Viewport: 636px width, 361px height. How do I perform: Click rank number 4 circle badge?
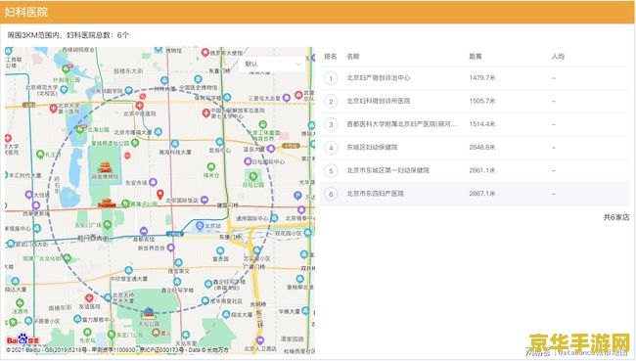point(331,148)
